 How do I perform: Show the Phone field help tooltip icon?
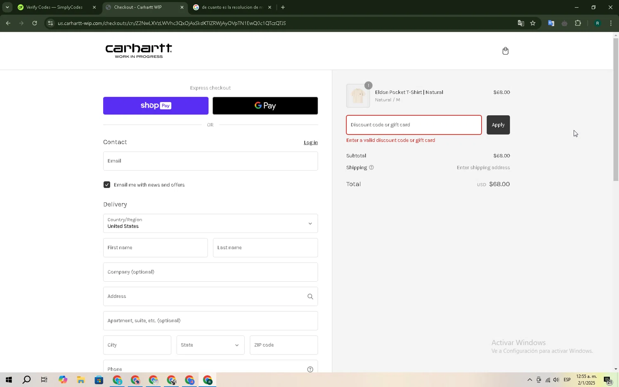[x=310, y=369]
